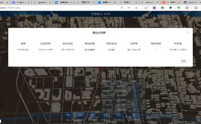Click the 事故类型 column header
201x124 pixels.
click(90, 44)
